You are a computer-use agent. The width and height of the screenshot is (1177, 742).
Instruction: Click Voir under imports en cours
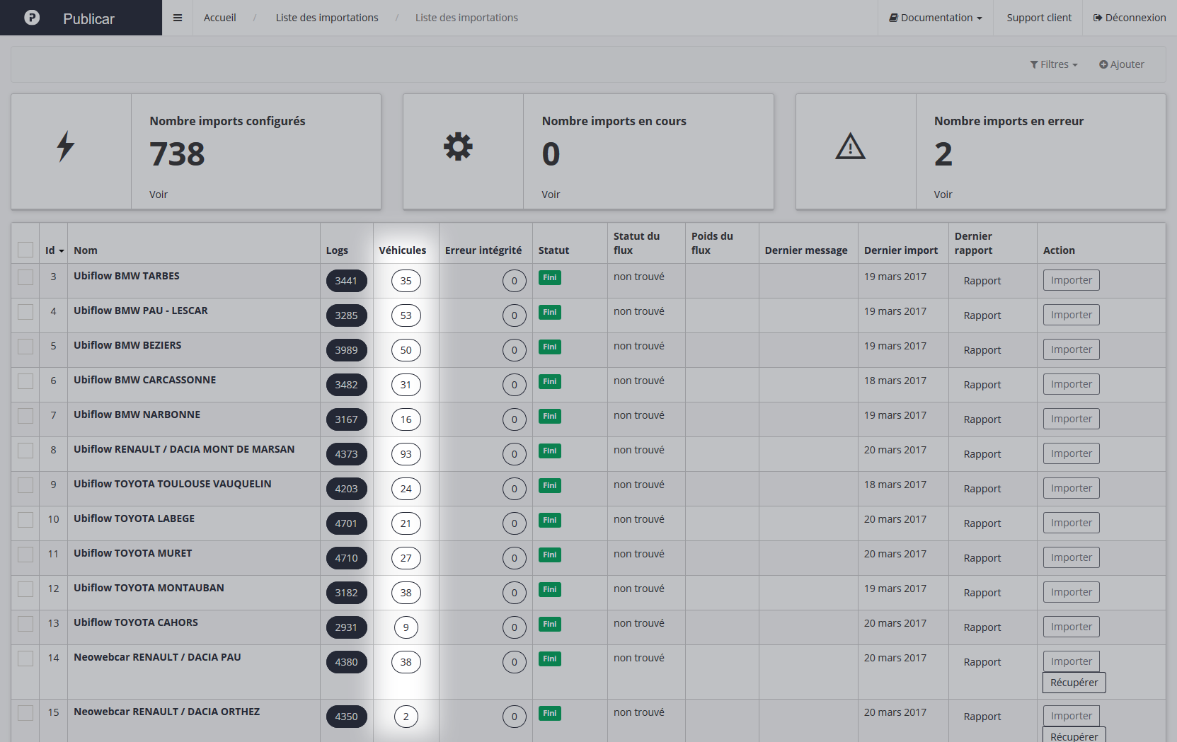click(551, 195)
